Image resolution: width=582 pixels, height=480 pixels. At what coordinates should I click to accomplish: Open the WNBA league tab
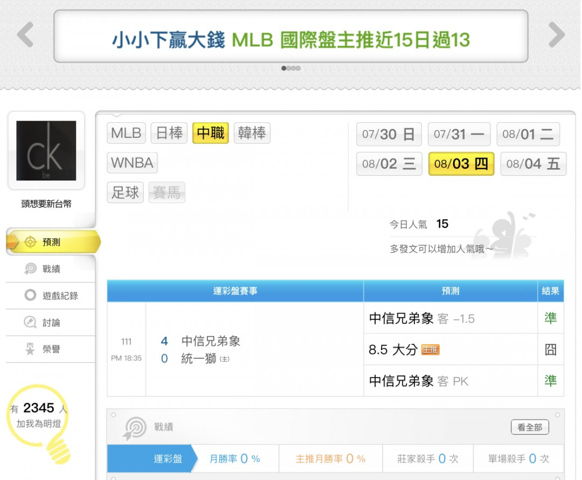click(132, 163)
